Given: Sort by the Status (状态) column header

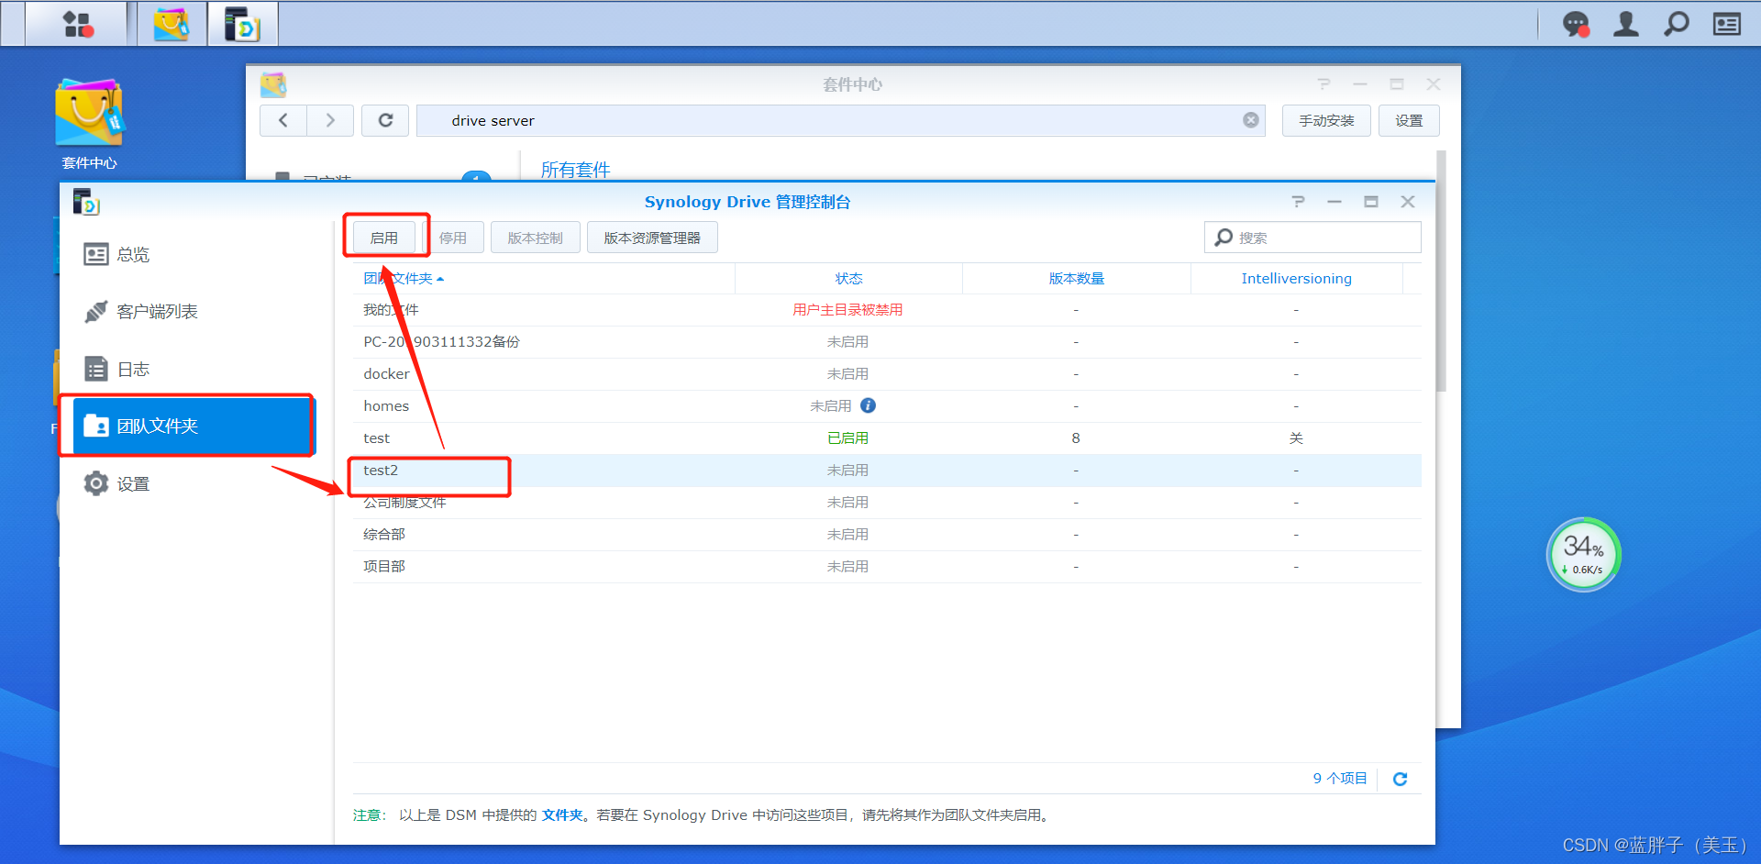Looking at the screenshot, I should [x=848, y=278].
